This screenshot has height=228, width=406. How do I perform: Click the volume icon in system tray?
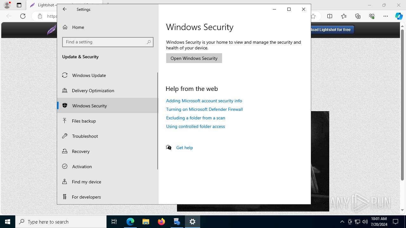click(365, 222)
